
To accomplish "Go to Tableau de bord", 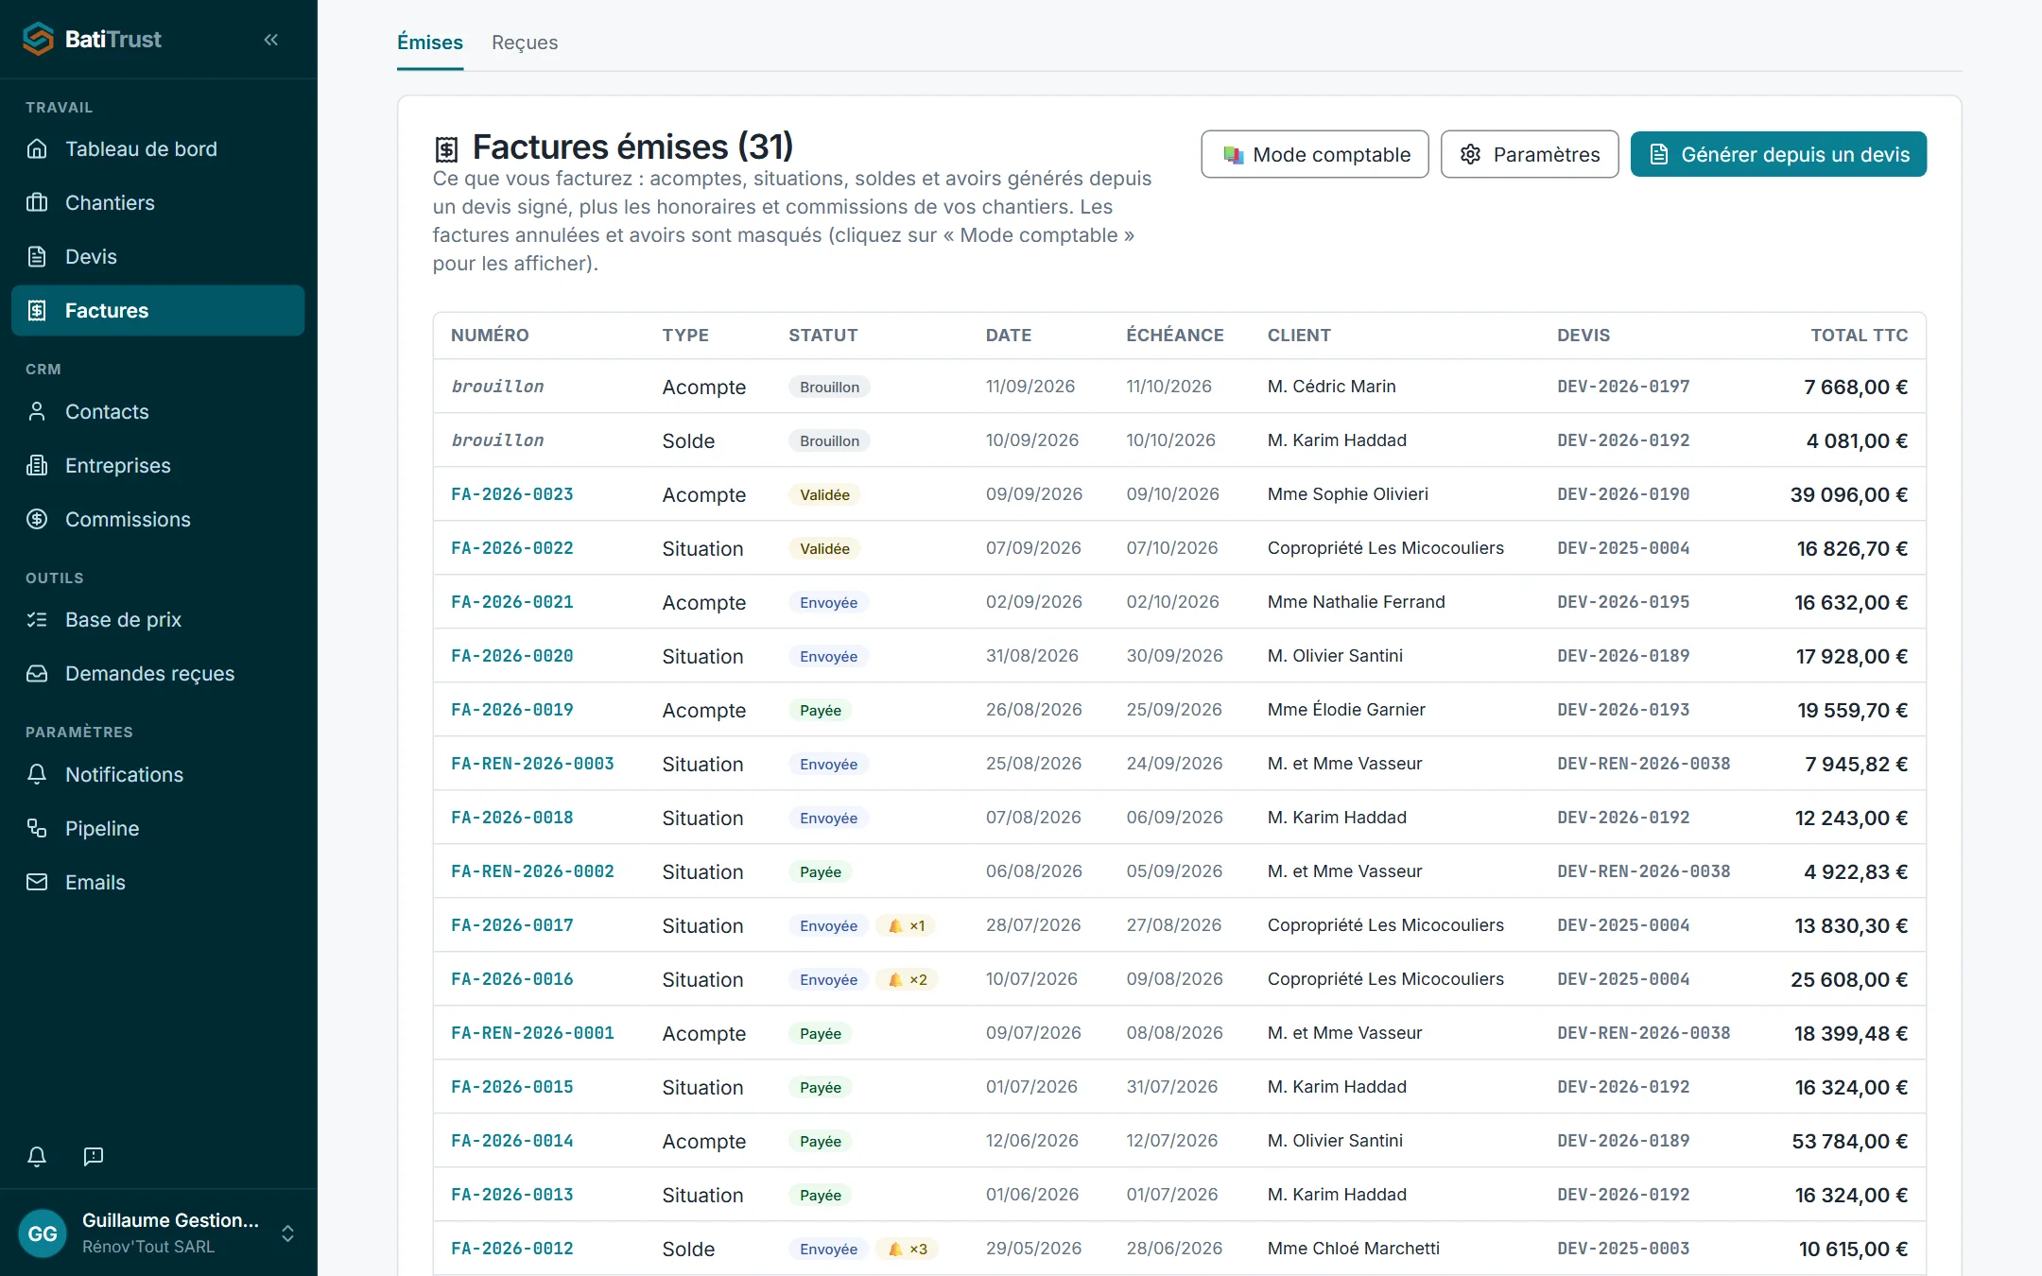I will (158, 149).
